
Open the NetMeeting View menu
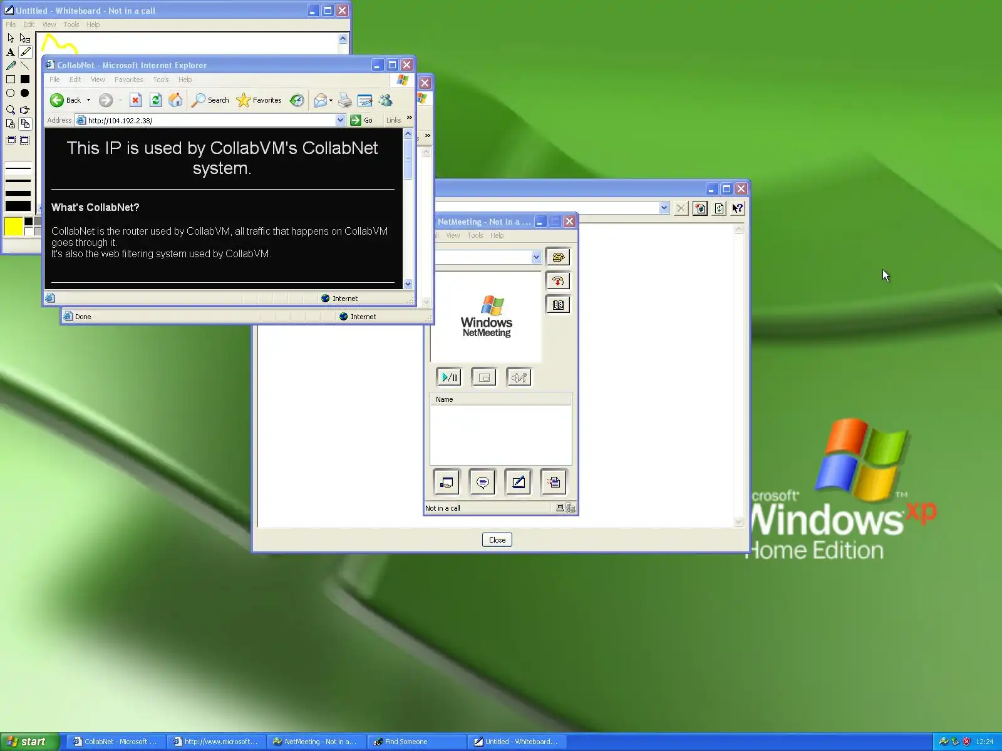pos(453,235)
